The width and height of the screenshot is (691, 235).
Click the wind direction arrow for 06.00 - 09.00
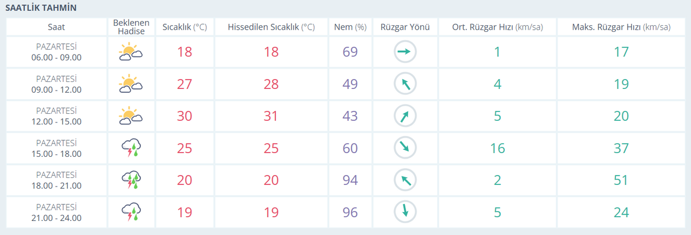404,52
